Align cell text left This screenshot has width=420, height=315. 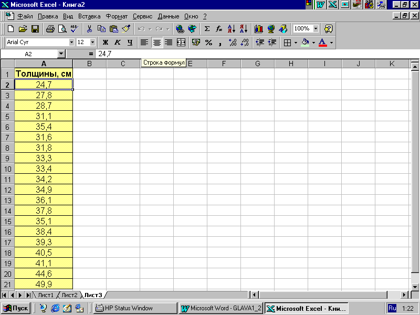144,43
